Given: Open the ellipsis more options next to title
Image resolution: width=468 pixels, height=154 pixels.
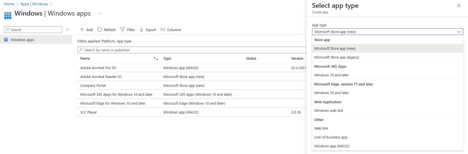Looking at the screenshot, I should pyautogui.click(x=99, y=13).
